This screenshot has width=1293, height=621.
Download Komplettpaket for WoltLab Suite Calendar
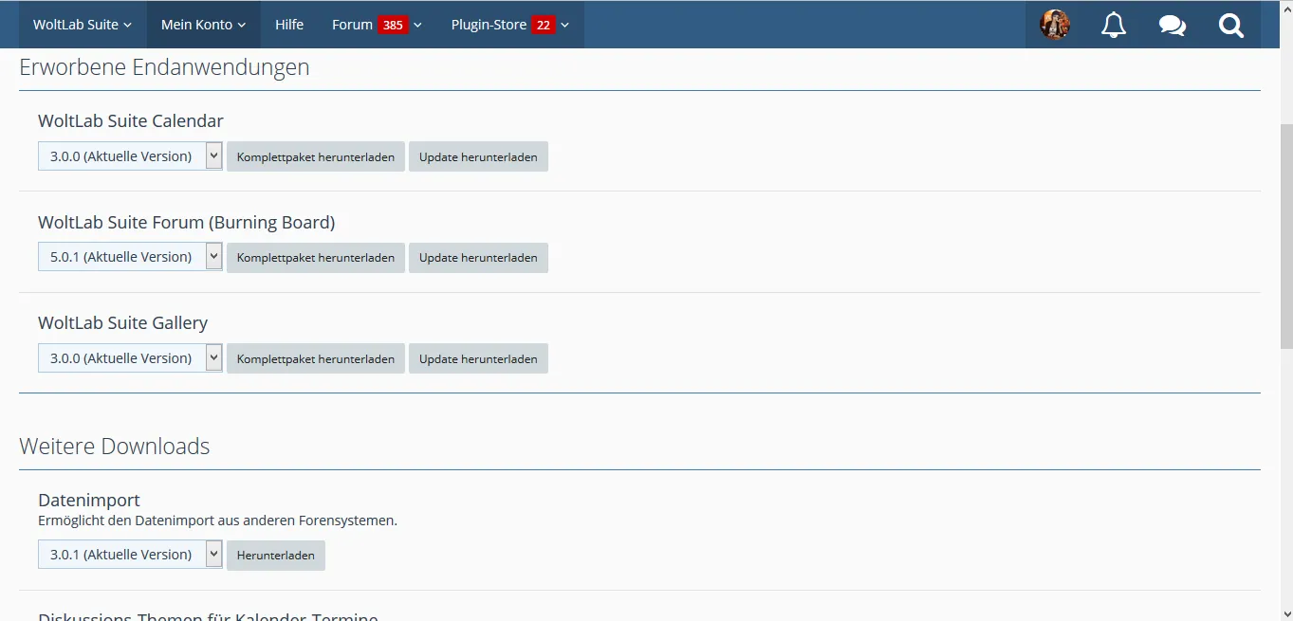pos(316,157)
